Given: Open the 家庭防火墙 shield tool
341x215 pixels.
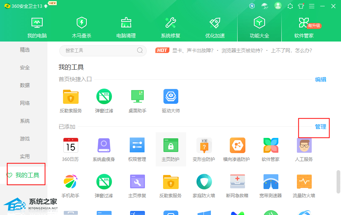Looking at the screenshot, I should (204, 182).
